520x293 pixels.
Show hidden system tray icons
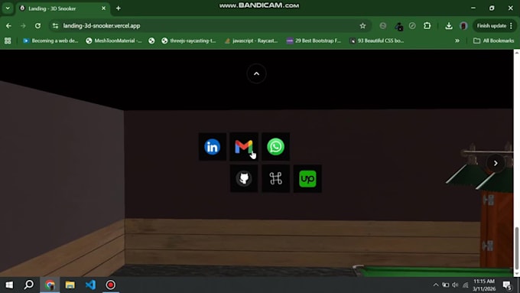pyautogui.click(x=436, y=285)
